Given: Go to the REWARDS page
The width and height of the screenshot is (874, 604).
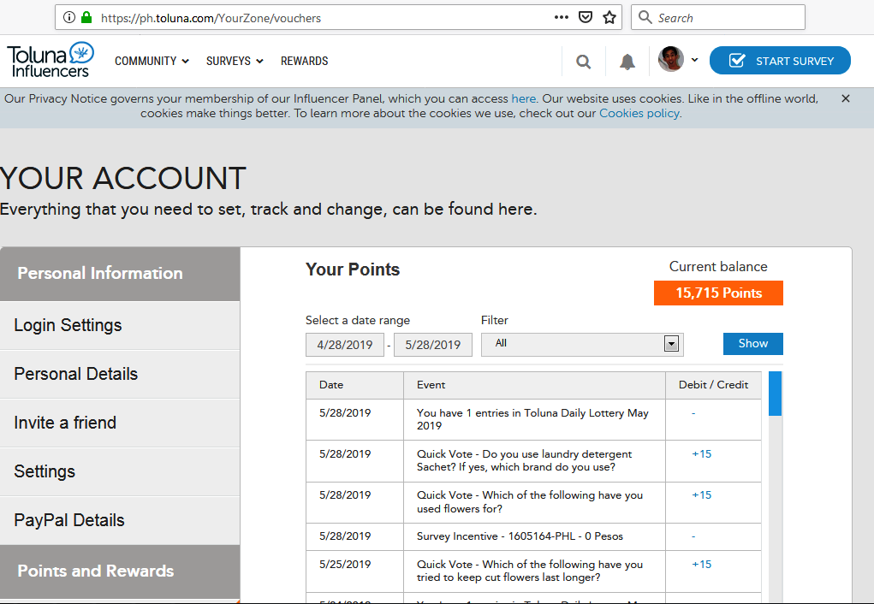Looking at the screenshot, I should [x=305, y=61].
